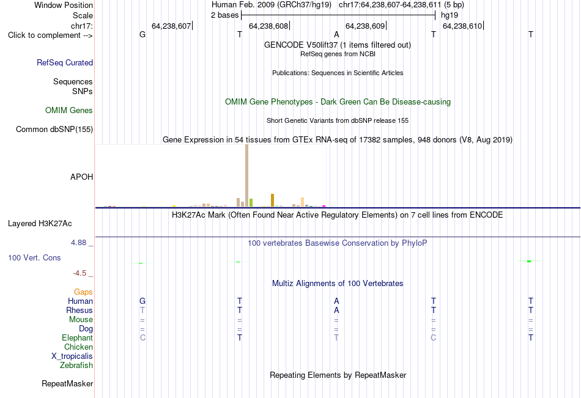581x398 pixels.
Task: Click the '2 bases' scale bar label
Action: pyautogui.click(x=225, y=15)
